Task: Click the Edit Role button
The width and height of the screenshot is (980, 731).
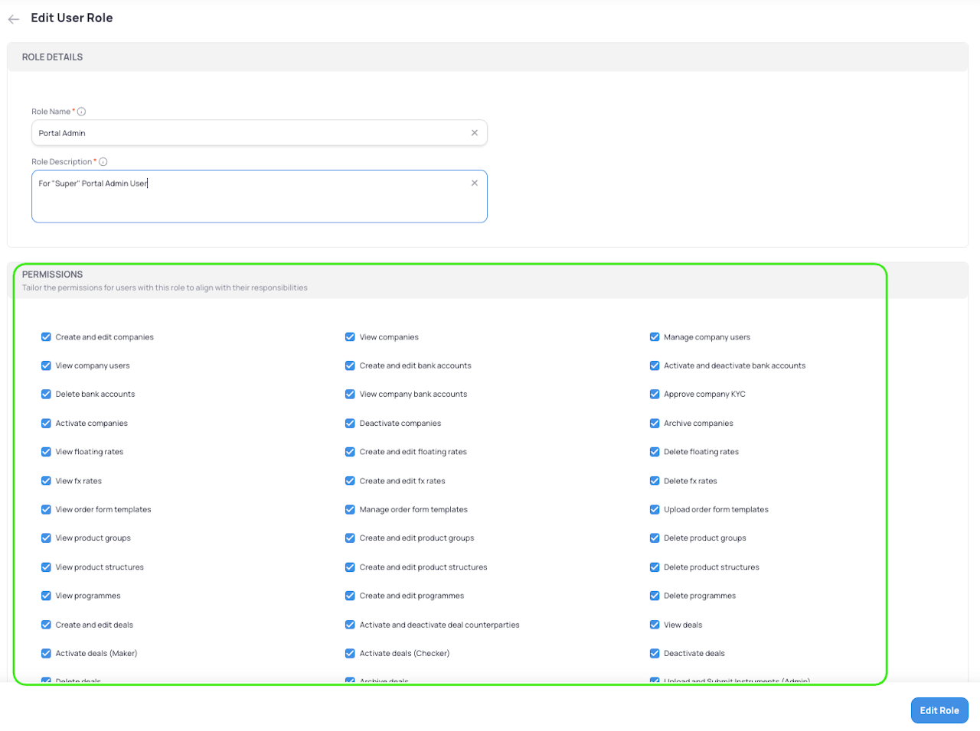Action: pyautogui.click(x=939, y=710)
